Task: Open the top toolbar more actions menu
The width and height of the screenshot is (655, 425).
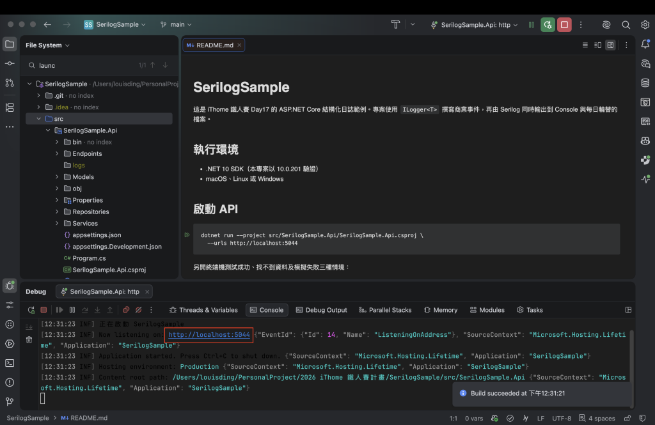Action: (x=581, y=25)
